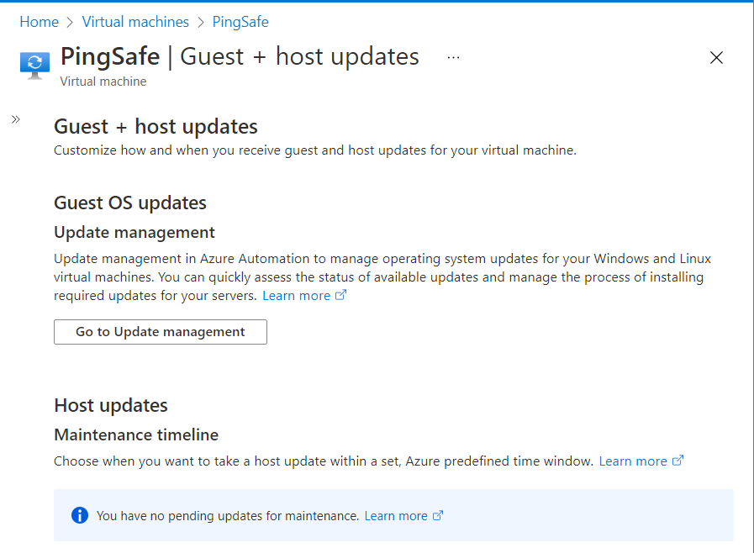Screen dimensions: 754x553
Task: Click external link icon after Update management description
Action: (340, 296)
